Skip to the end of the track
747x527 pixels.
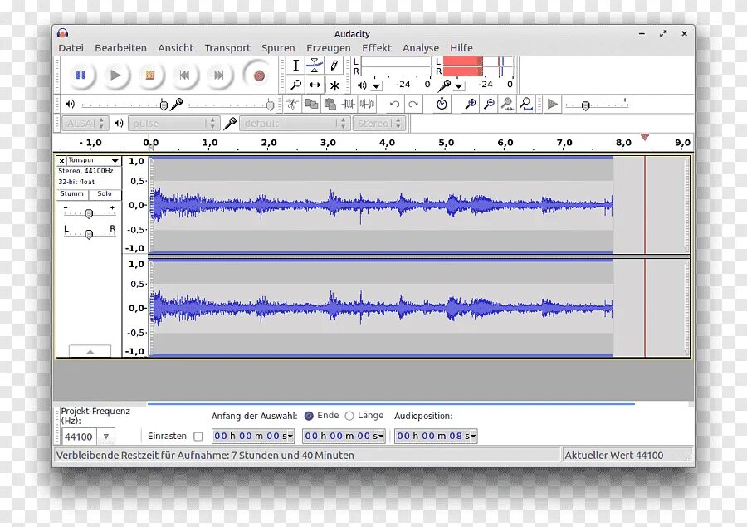[218, 75]
